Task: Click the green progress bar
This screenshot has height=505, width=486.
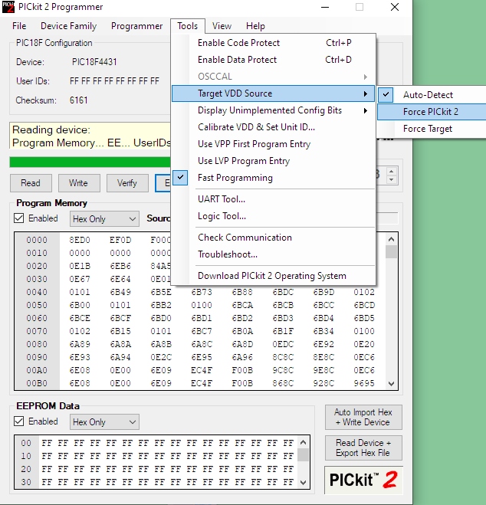Action: (90, 162)
